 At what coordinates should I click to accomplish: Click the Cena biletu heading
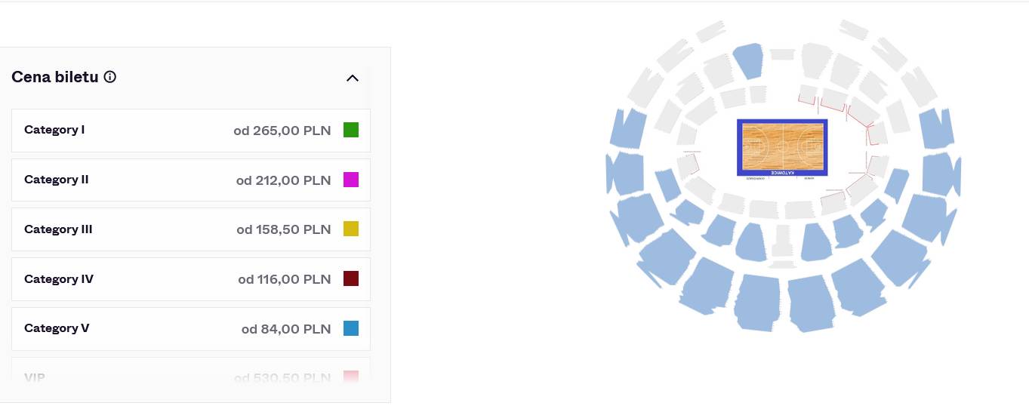[55, 77]
